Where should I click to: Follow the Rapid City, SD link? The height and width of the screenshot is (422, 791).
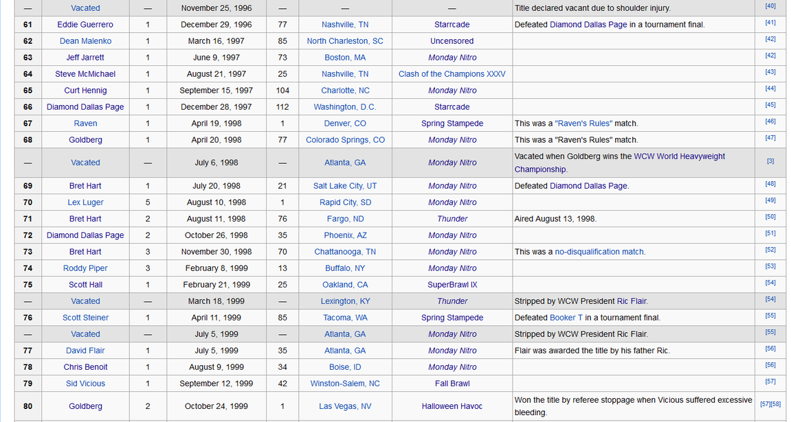point(345,202)
